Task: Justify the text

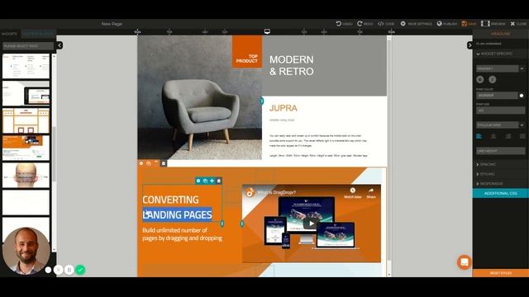Action: (x=522, y=136)
